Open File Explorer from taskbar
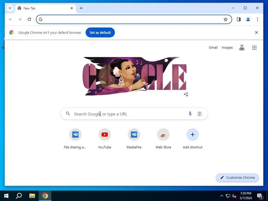This screenshot has height=201, width=268. [x=32, y=196]
